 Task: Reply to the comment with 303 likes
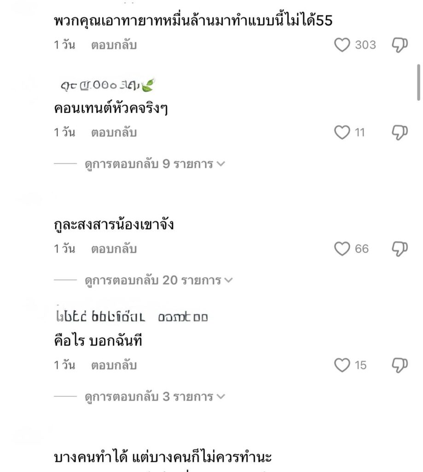pos(114,45)
